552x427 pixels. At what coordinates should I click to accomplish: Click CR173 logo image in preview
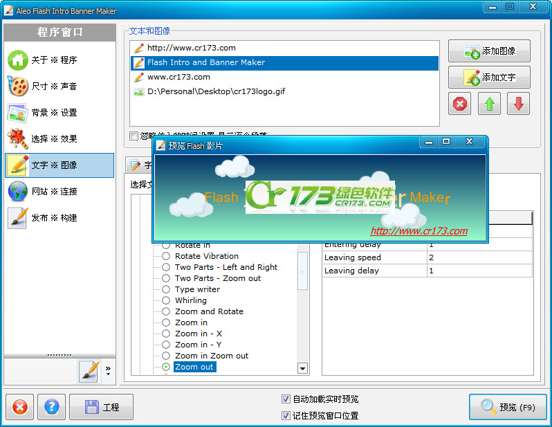(x=320, y=197)
